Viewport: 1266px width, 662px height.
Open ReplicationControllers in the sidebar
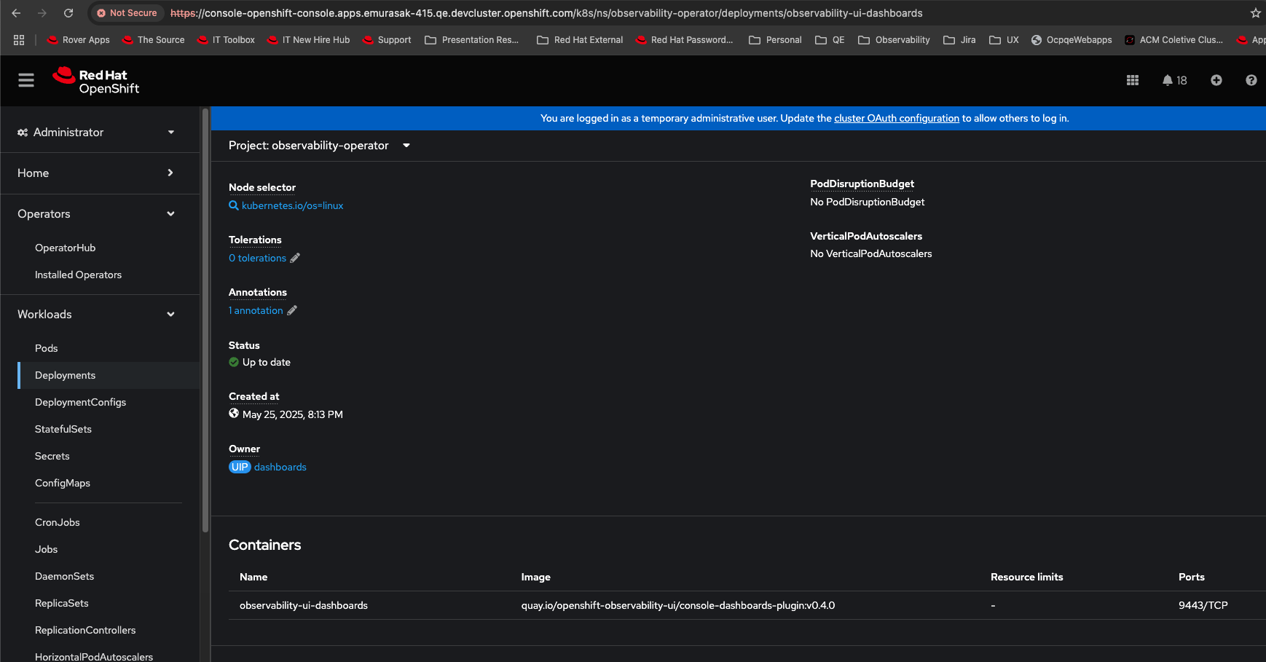tap(85, 630)
